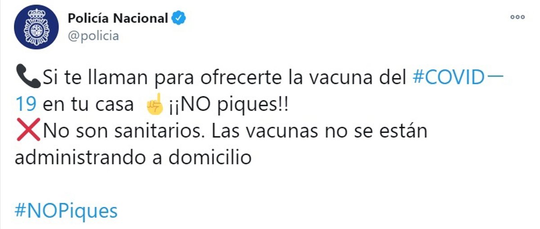Image resolution: width=540 pixels, height=229 pixels.
Task: Open the #NOPiques hashtag
Action: point(66,211)
